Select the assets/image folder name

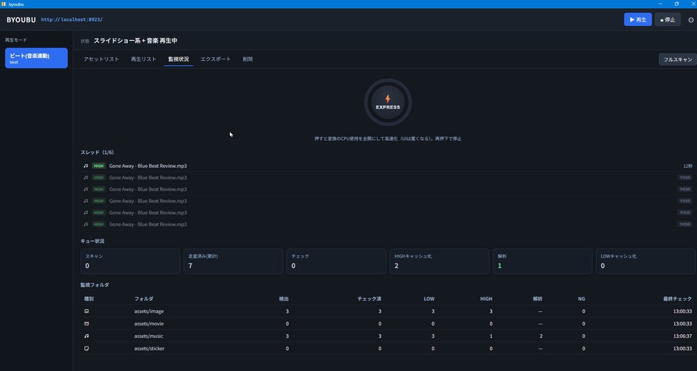[x=149, y=311]
